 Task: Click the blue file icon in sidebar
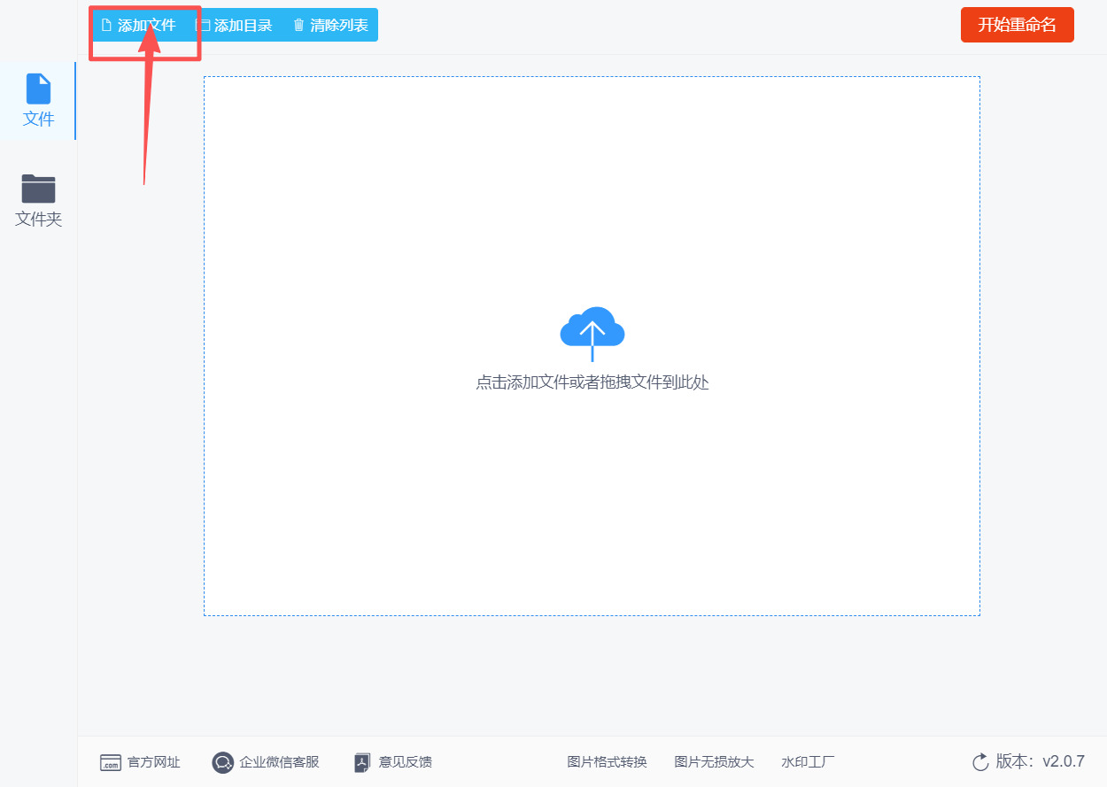[38, 89]
